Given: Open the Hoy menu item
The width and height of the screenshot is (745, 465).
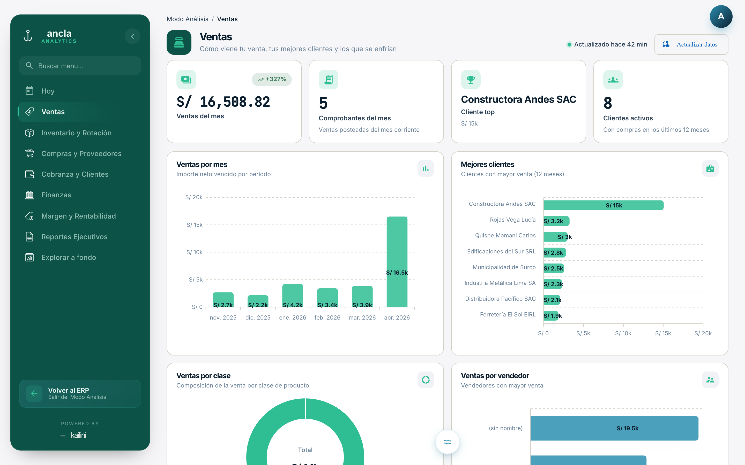Looking at the screenshot, I should coord(80,91).
